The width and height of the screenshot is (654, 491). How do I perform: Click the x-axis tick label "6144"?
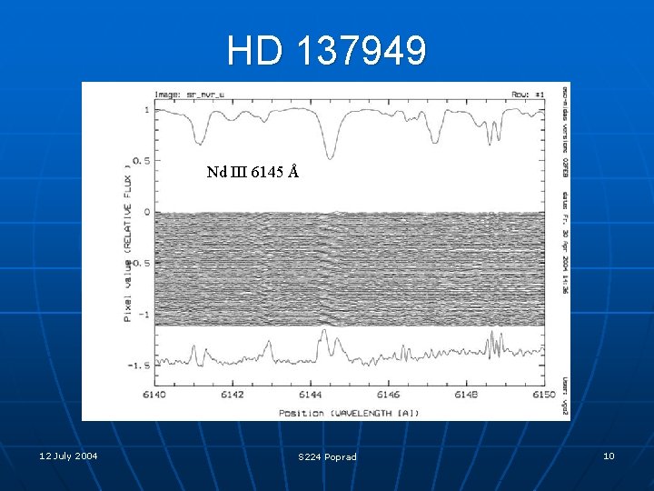click(311, 395)
